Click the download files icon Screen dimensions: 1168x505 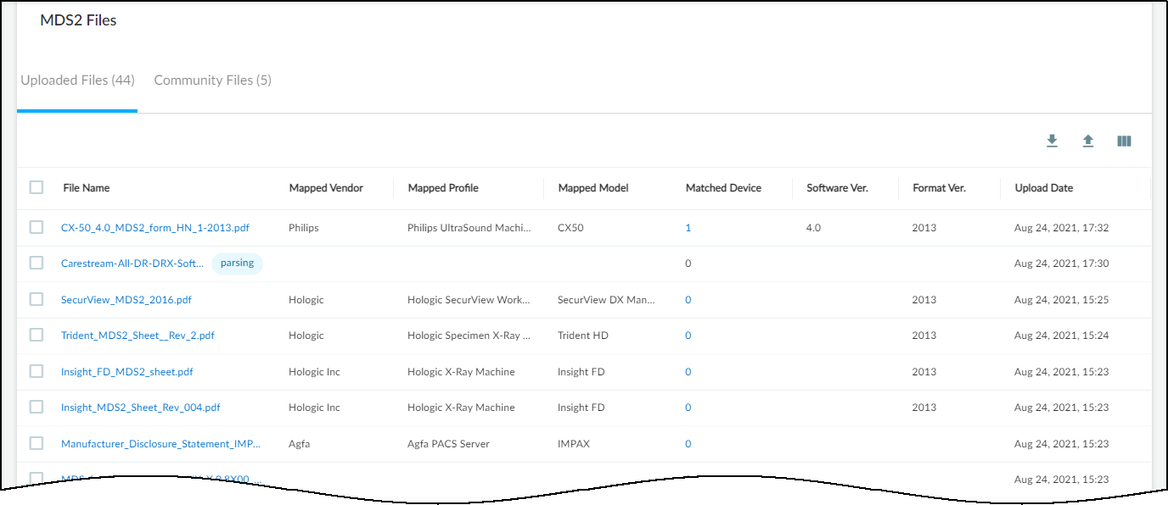pos(1052,142)
